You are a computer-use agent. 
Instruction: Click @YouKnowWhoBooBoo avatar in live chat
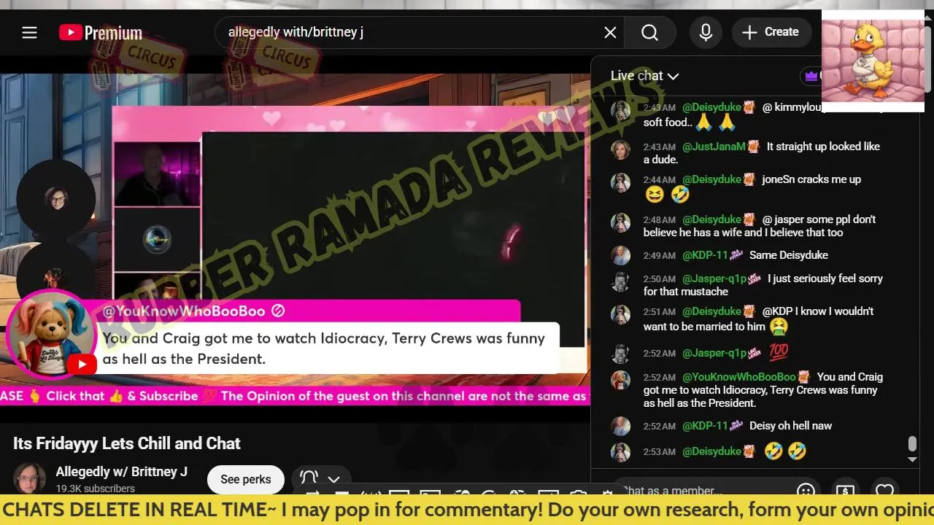pos(620,380)
